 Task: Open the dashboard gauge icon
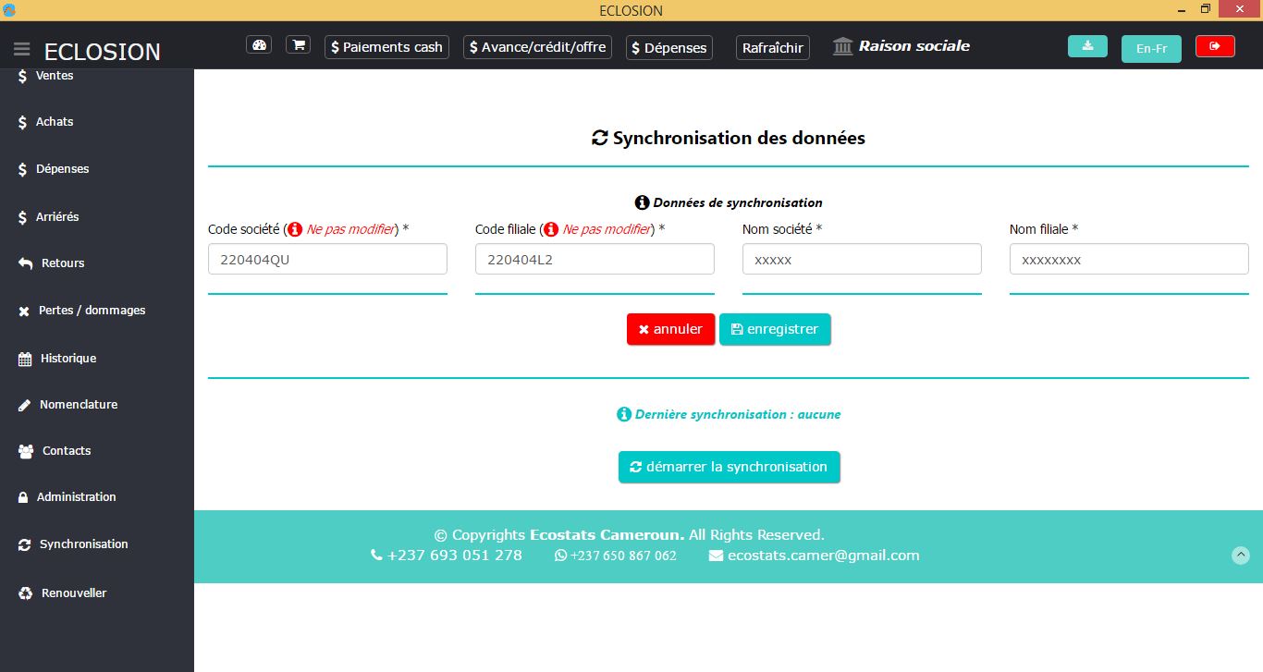pos(259,45)
